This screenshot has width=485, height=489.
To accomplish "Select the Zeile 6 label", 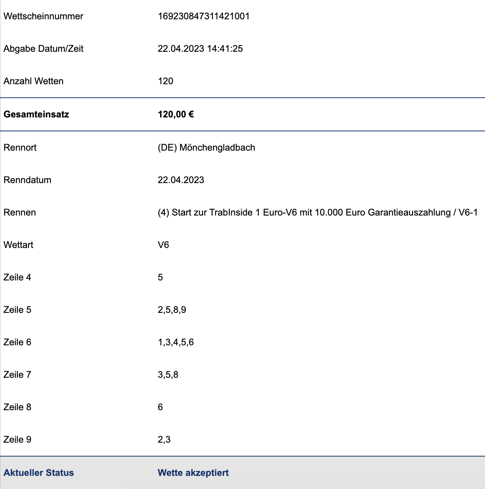I will tap(17, 342).
